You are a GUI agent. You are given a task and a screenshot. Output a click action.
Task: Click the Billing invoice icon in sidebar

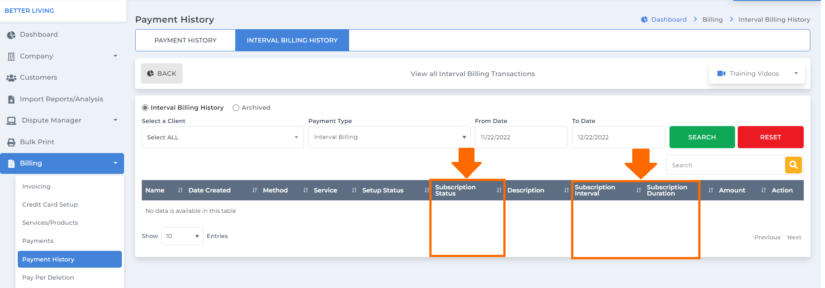11,164
